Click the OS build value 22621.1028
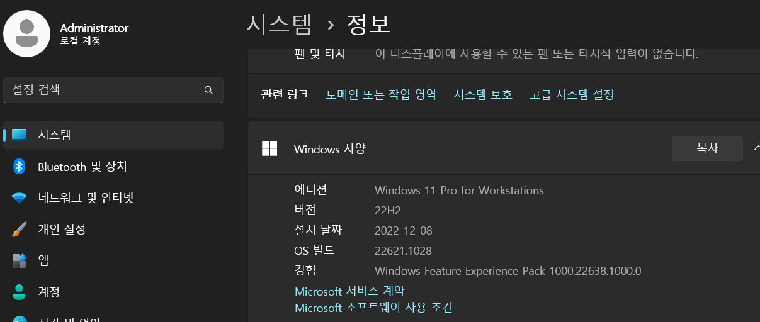 point(403,251)
